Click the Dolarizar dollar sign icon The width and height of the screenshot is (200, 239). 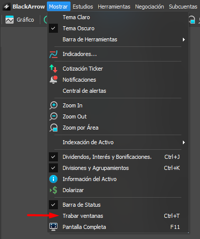pyautogui.click(x=53, y=190)
